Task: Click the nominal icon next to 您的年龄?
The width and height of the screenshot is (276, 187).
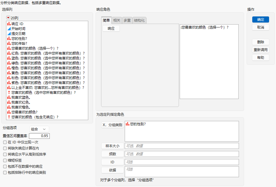Action: pos(9,43)
